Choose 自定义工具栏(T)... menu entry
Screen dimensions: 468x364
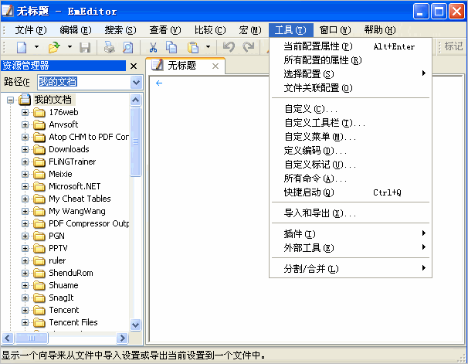click(351, 123)
